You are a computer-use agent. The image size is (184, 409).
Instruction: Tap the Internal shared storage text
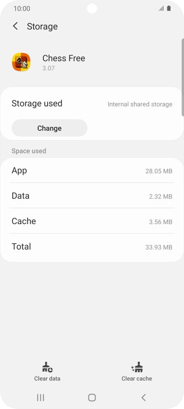pyautogui.click(x=140, y=104)
